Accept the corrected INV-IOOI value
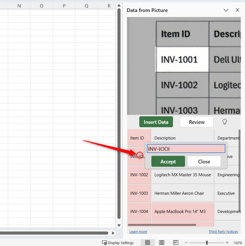Screen dimensions: 245x246 click(168, 161)
